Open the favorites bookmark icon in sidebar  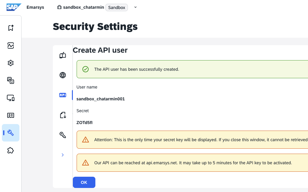click(11, 28)
